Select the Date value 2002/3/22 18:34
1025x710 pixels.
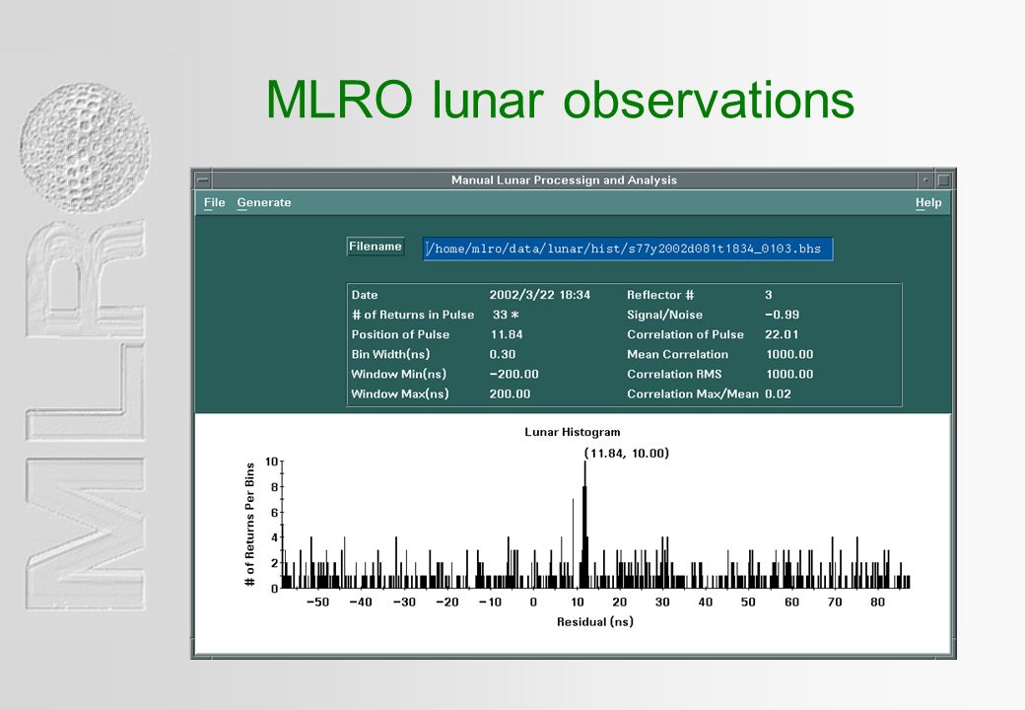pos(539,295)
